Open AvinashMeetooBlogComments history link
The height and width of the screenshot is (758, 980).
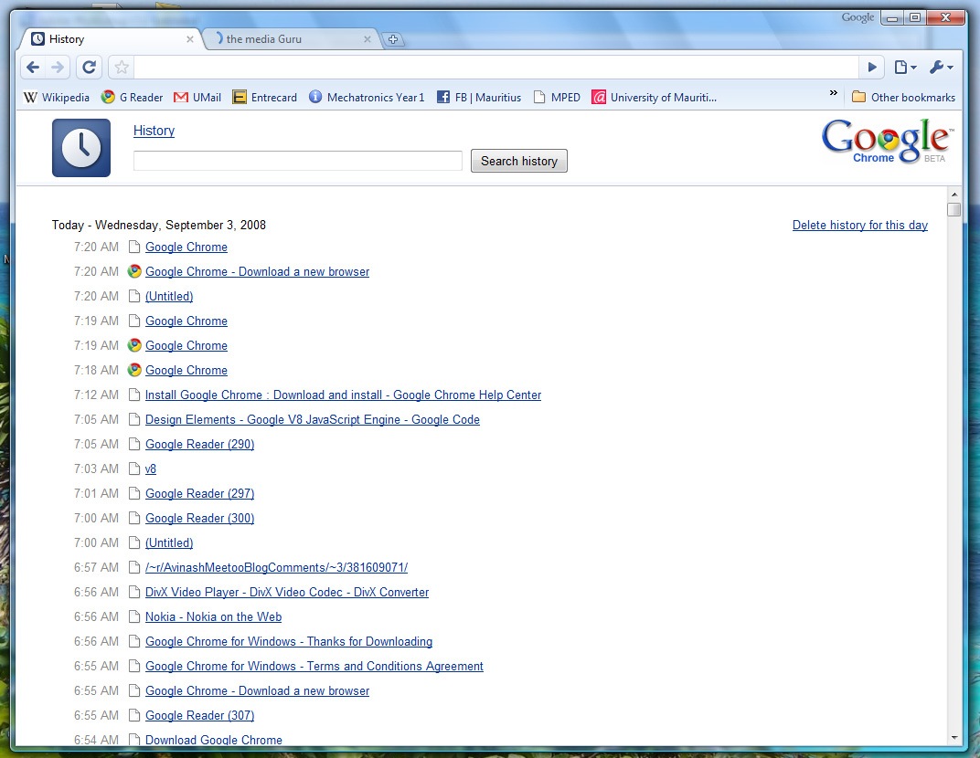click(x=276, y=567)
